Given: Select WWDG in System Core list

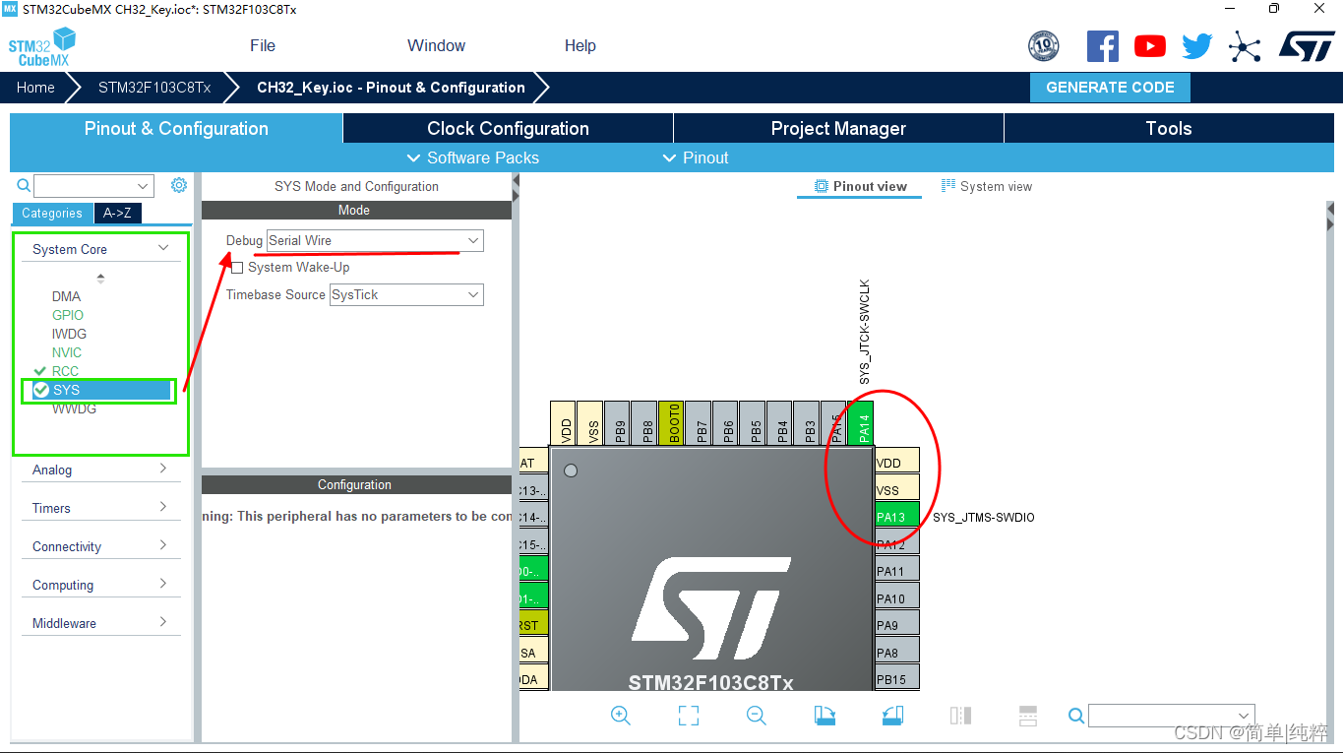Looking at the screenshot, I should [74, 408].
